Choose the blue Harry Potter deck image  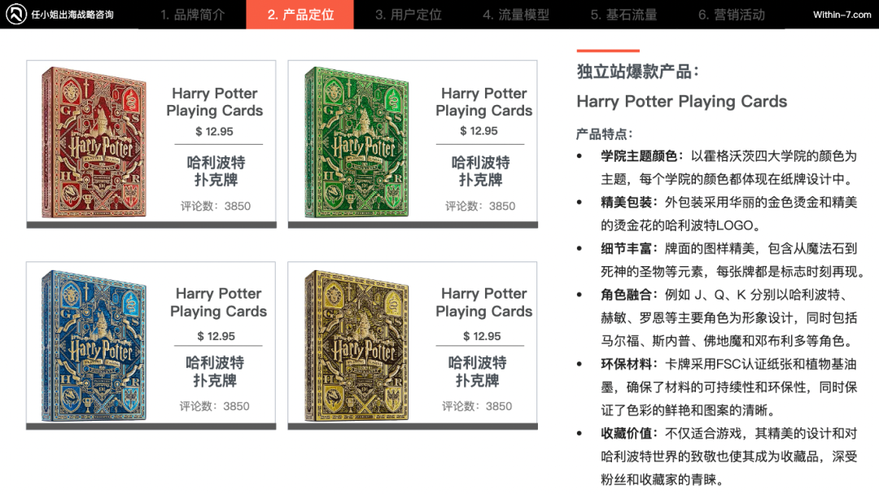pos(94,345)
